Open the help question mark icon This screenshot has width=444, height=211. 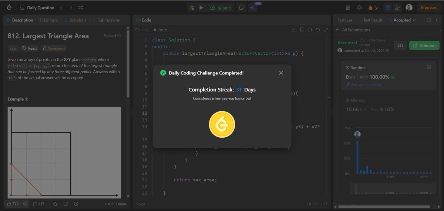(76, 204)
